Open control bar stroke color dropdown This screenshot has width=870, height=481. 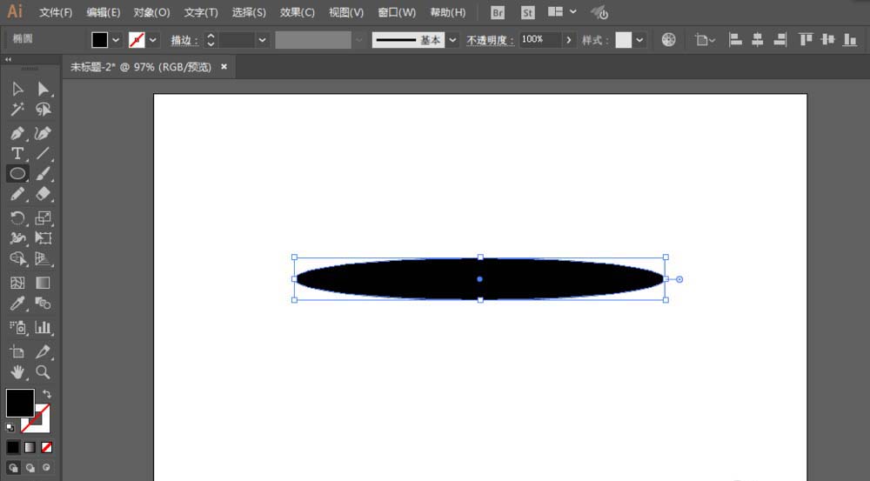(x=152, y=40)
